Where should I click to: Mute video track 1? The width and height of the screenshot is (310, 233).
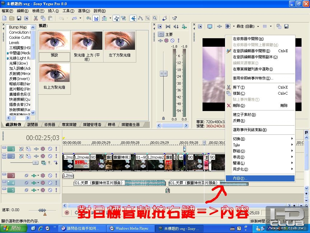pyautogui.click(x=50, y=149)
